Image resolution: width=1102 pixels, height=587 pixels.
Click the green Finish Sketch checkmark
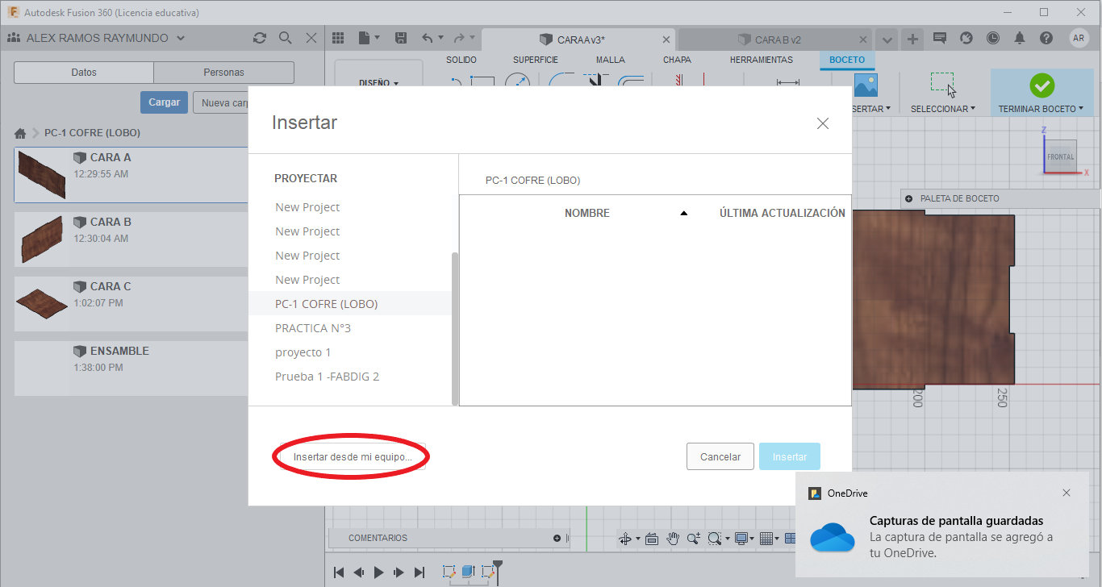pos(1041,85)
